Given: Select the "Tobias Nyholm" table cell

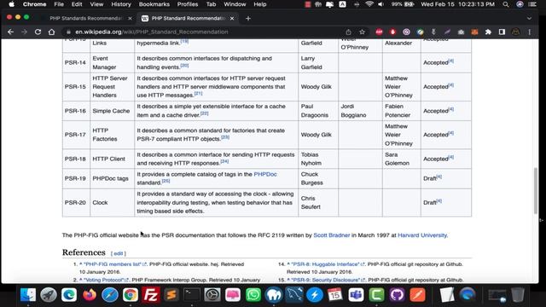Looking at the screenshot, I should 318,159.
